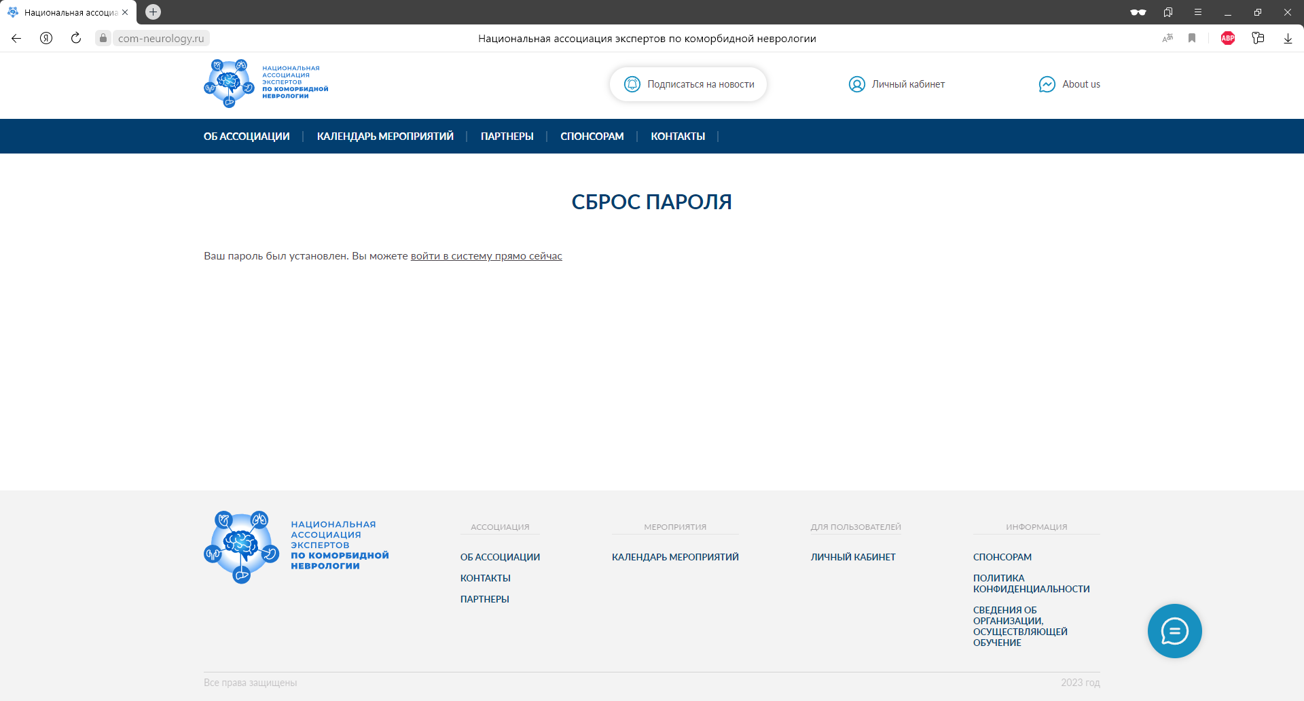Open ПОЛИТИКА КОНФИДЕНЦИАЛЬНОСТИ footer link

pos(1031,583)
